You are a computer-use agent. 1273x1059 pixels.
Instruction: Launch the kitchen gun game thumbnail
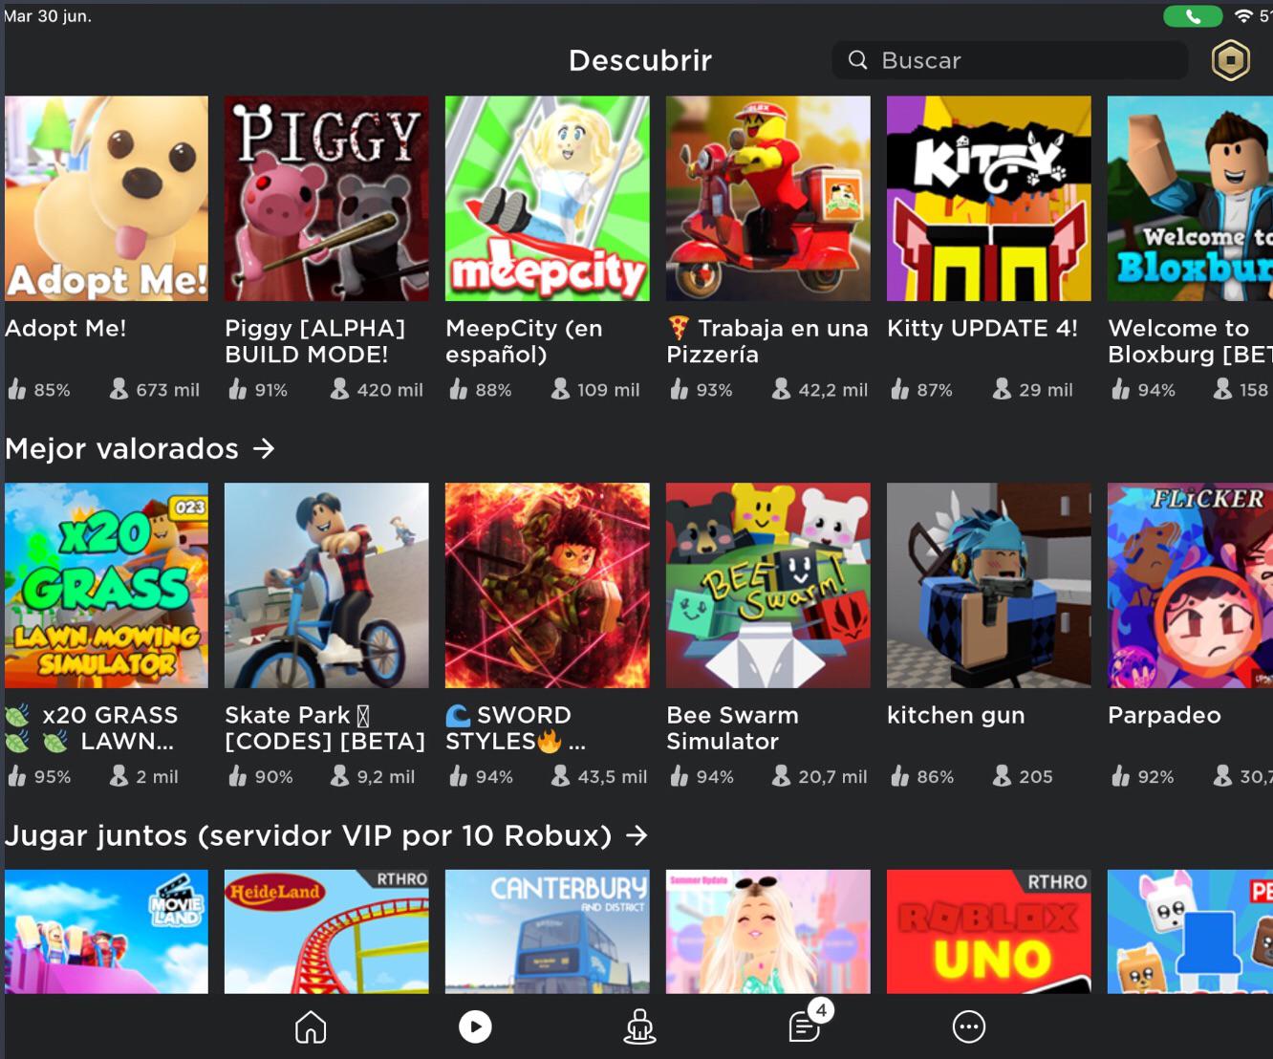point(988,585)
